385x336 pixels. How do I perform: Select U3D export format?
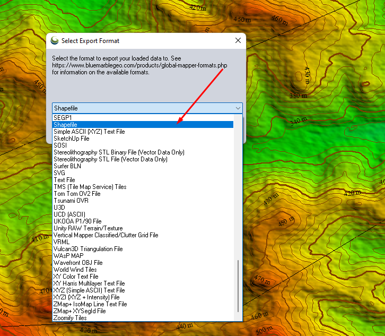[143, 208]
